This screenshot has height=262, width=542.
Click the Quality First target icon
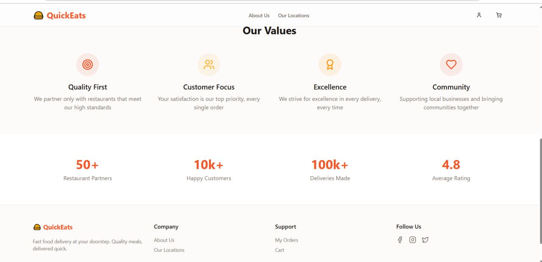88,64
